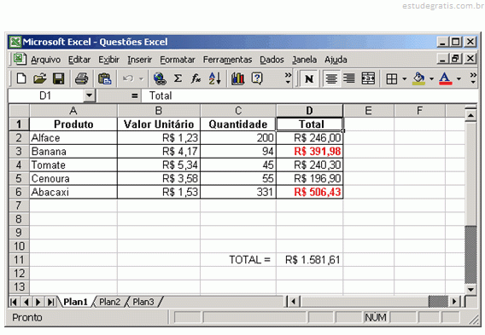Click the Open file folder icon
The width and height of the screenshot is (485, 335).
(39, 78)
